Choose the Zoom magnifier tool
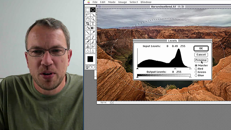231x130 pixels. pos(93,19)
